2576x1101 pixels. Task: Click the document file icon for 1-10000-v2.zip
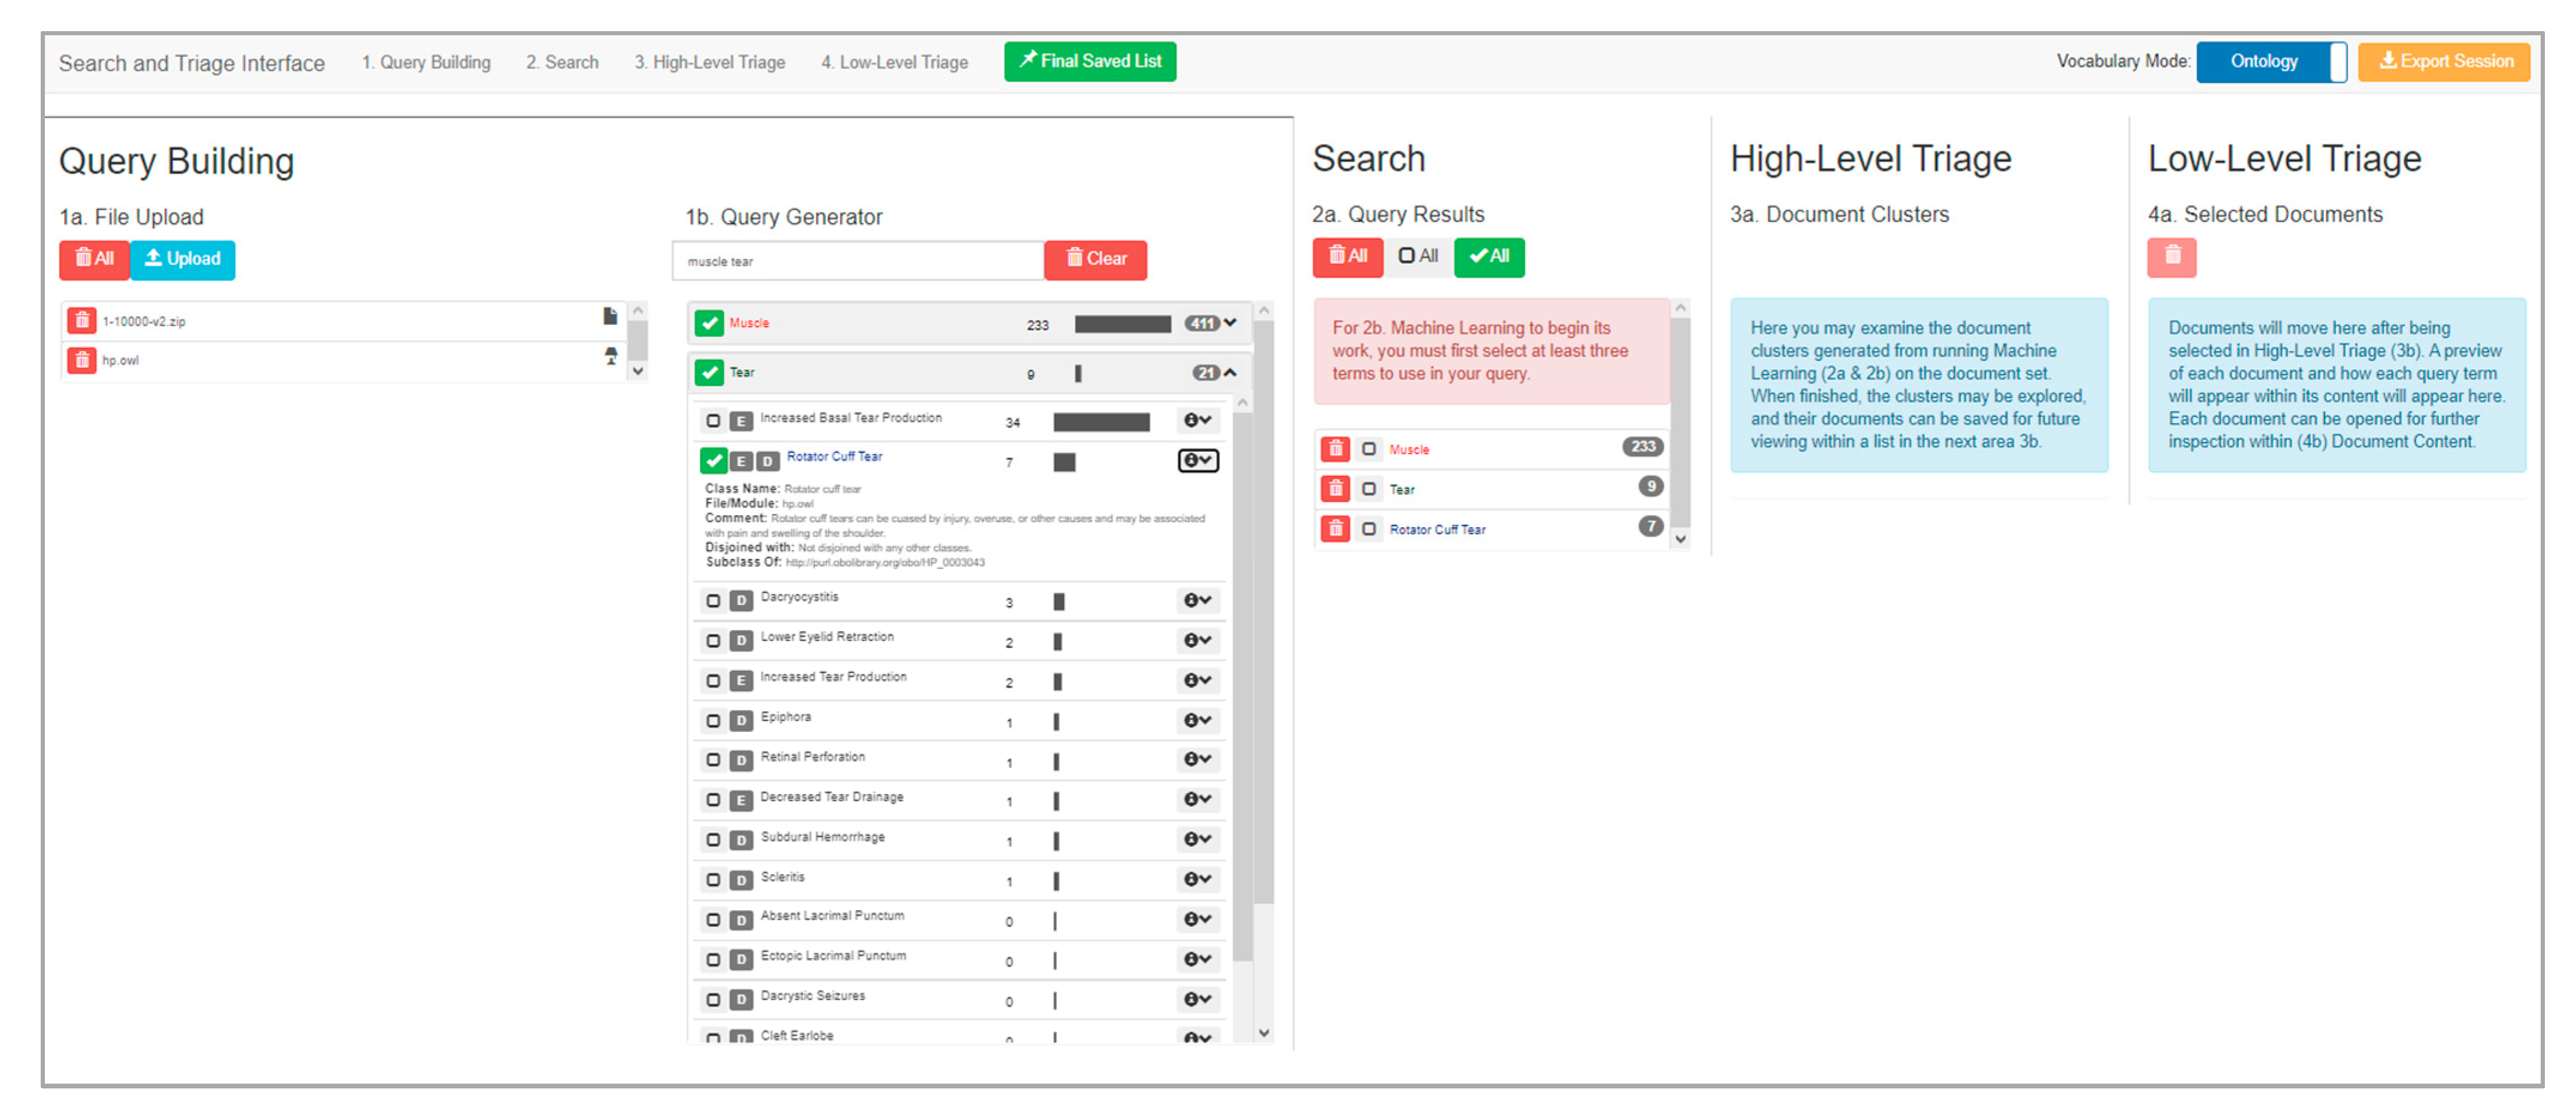point(610,317)
